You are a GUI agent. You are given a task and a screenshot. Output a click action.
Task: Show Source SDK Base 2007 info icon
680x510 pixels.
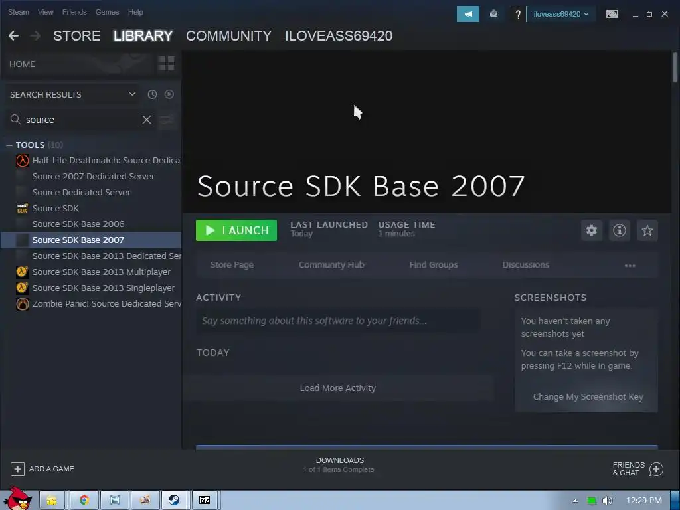click(x=620, y=230)
